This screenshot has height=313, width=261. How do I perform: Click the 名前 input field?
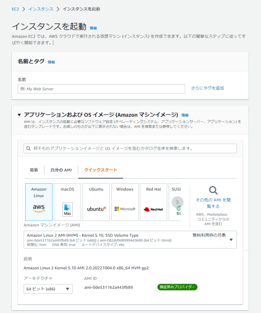point(101,89)
